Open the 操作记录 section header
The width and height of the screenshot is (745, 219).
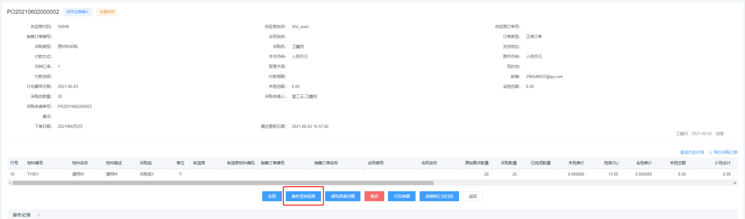pyautogui.click(x=22, y=215)
